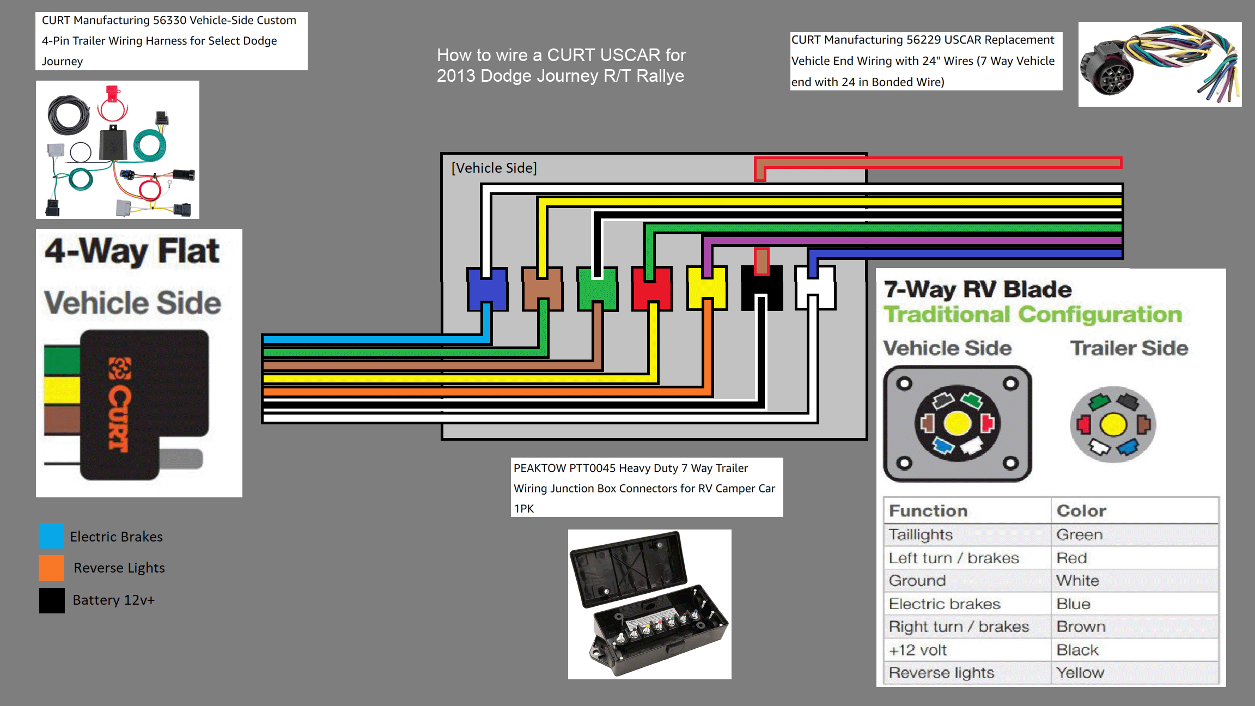Select the PEAKTOW junction box photo
The image size is (1255, 706).
(650, 604)
